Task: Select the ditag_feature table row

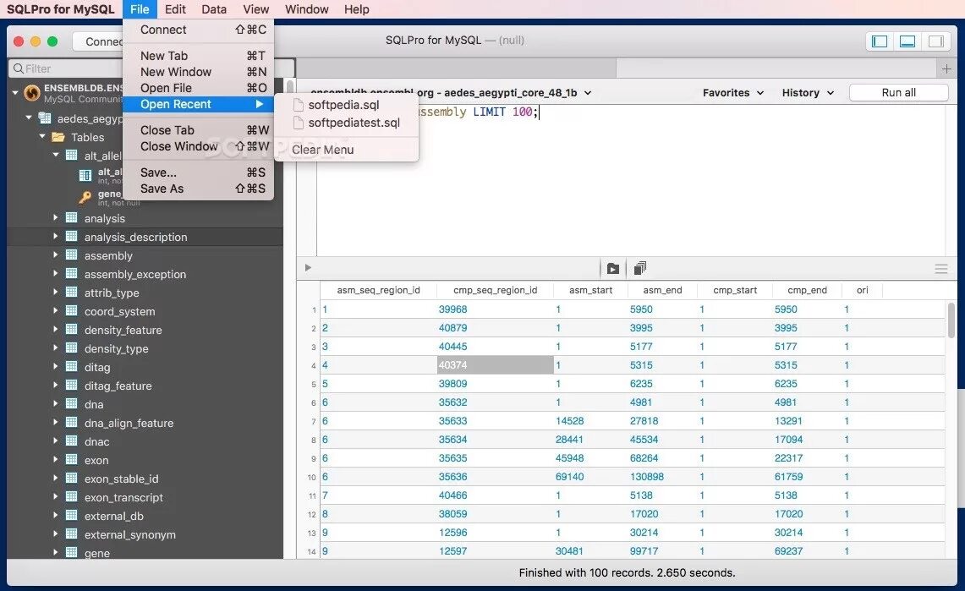Action: (x=145, y=386)
